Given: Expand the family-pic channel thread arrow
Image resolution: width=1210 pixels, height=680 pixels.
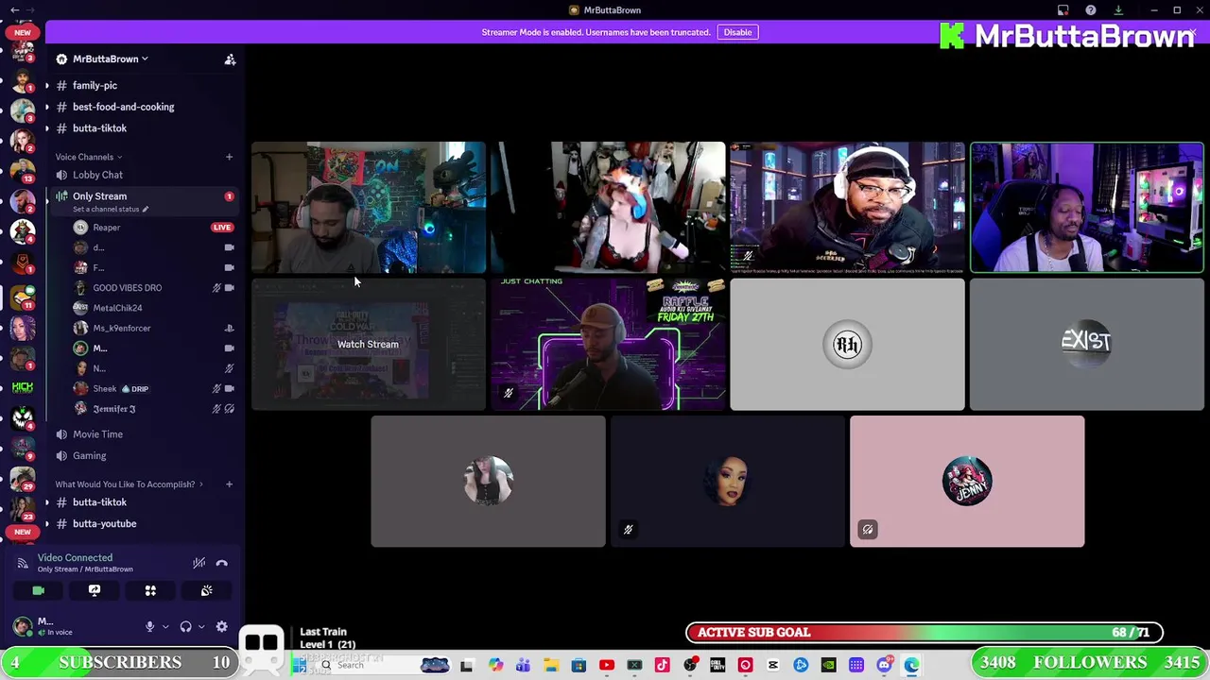Looking at the screenshot, I should (46, 86).
